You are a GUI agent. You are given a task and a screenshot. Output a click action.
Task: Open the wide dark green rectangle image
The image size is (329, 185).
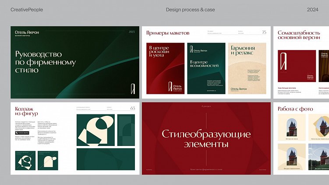pos(106,159)
